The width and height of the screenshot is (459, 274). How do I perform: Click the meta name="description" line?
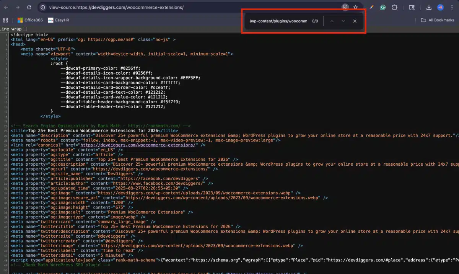[234, 135]
